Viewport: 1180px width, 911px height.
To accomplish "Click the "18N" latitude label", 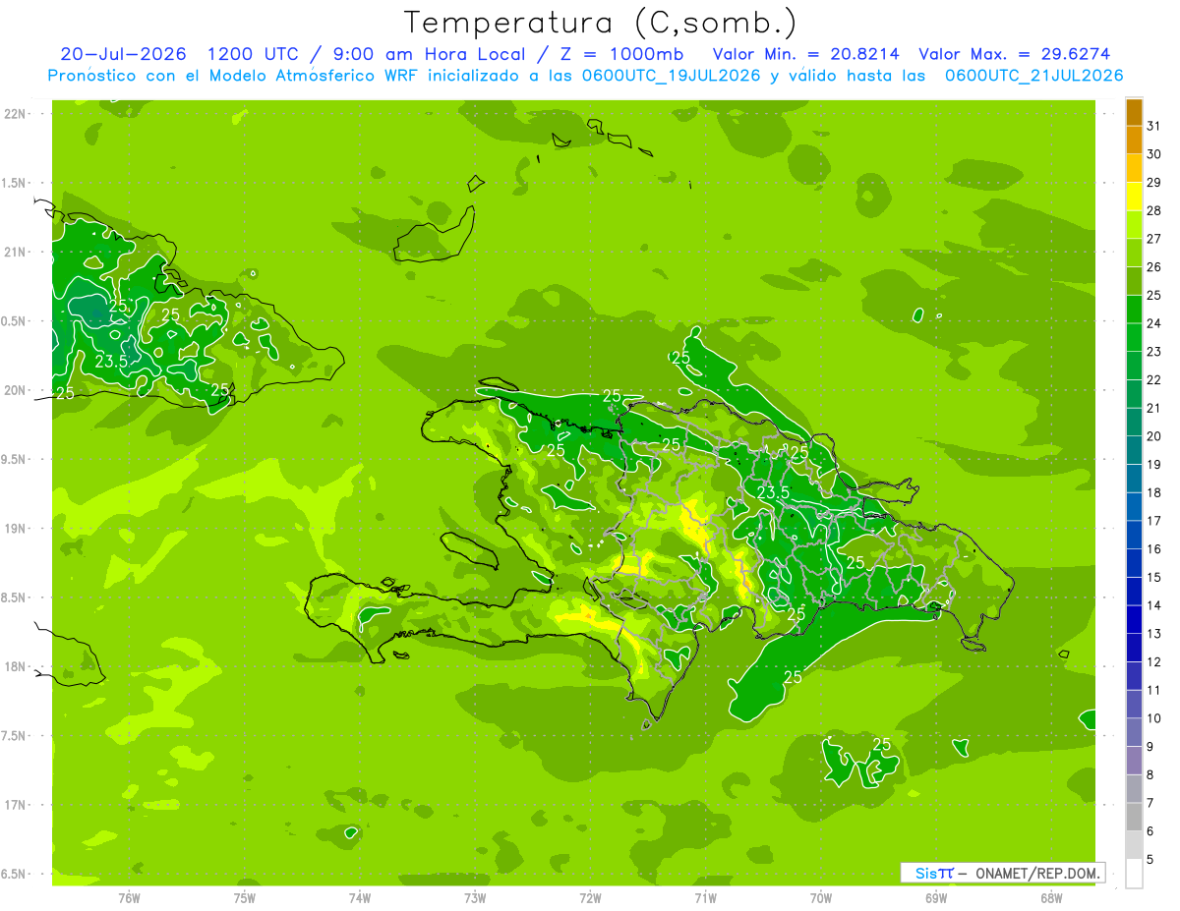I will pyautogui.click(x=17, y=667).
